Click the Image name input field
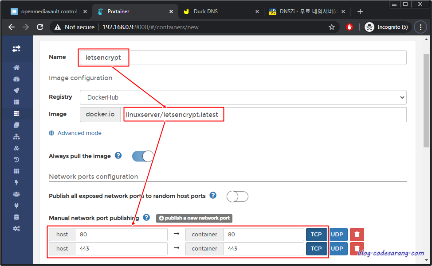This screenshot has height=266, width=432. [263, 115]
